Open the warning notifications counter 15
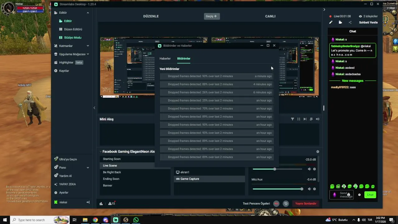The width and height of the screenshot is (398, 224). [112, 203]
